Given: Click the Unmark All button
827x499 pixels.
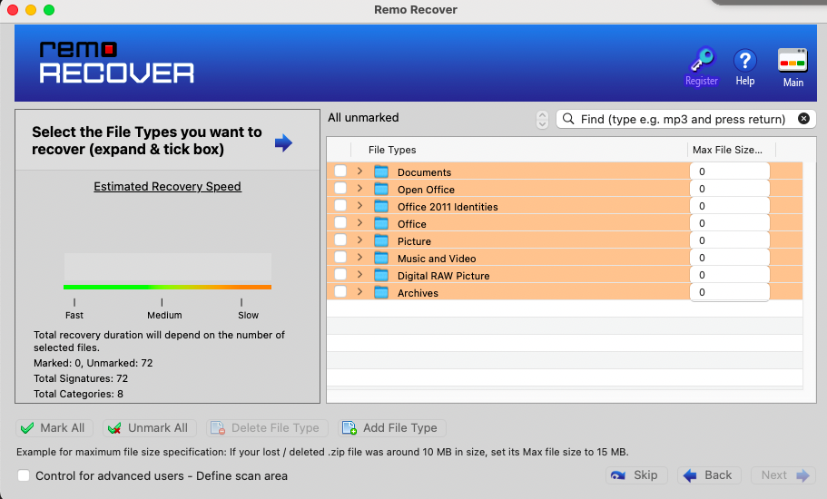Looking at the screenshot, I should [150, 428].
